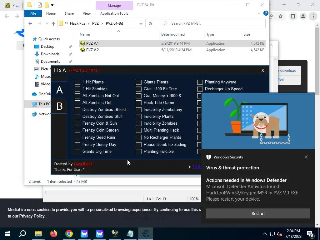Launch Firefox from the taskbar
The width and height of the screenshot is (320, 240).
coord(54,234)
